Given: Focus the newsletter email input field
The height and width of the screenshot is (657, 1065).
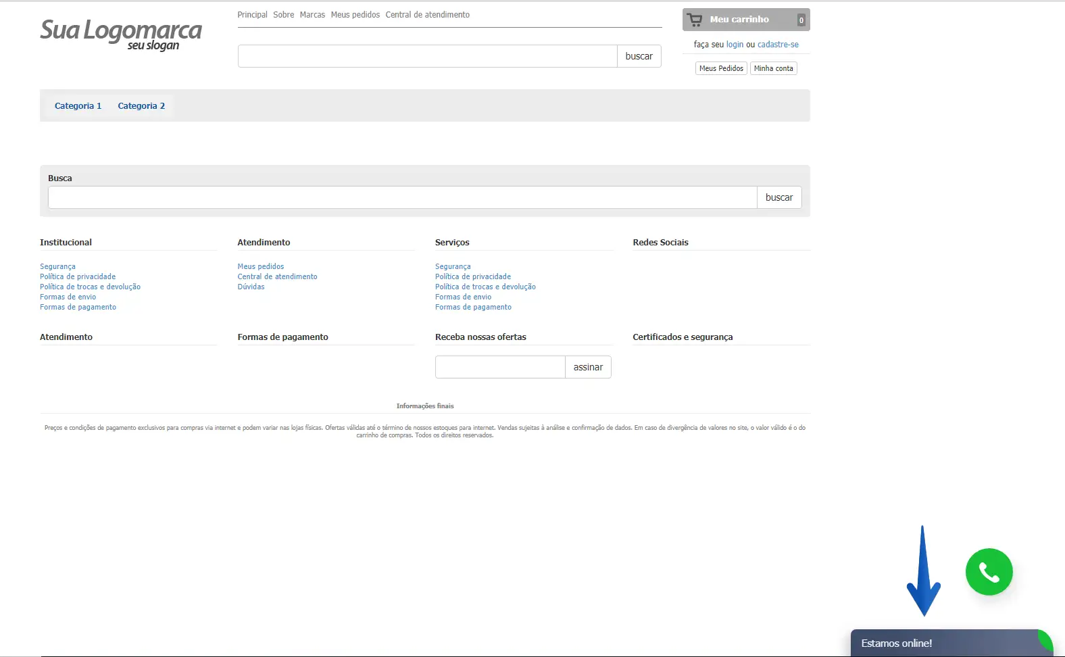Looking at the screenshot, I should (x=500, y=367).
